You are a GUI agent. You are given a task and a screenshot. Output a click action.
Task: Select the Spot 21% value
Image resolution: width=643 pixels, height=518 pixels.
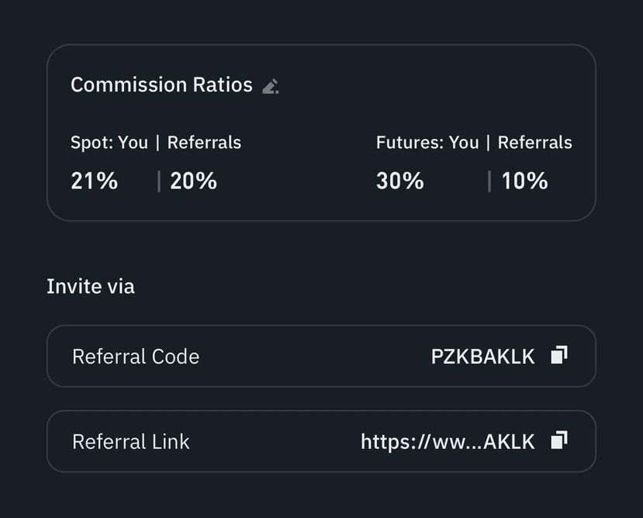click(x=94, y=181)
